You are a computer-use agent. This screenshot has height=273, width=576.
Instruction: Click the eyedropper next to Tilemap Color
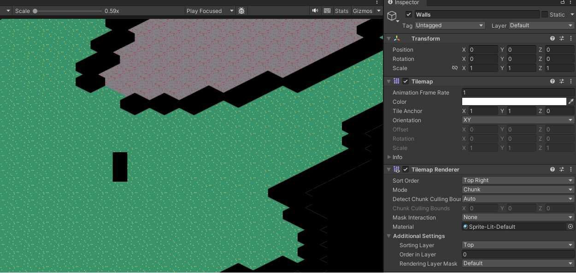pyautogui.click(x=570, y=101)
